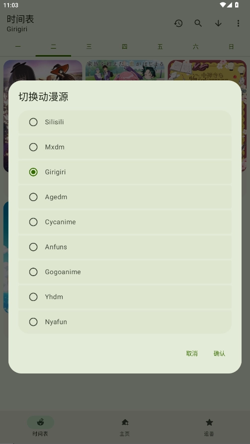The height and width of the screenshot is (444, 250).
Task: Click the 取消 cancel button
Action: 192,354
